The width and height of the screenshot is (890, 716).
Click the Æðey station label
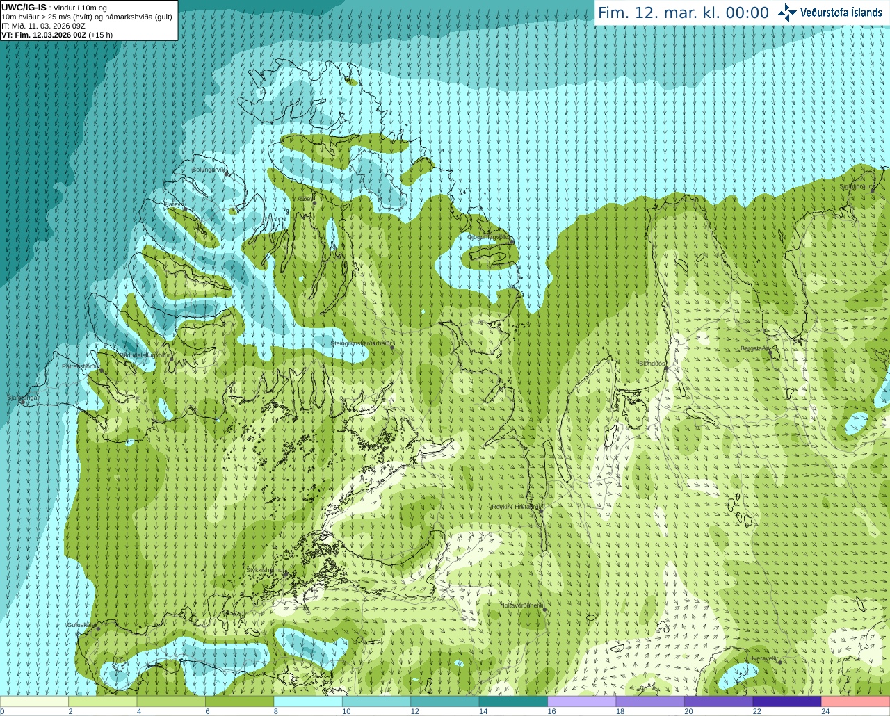(306, 199)
